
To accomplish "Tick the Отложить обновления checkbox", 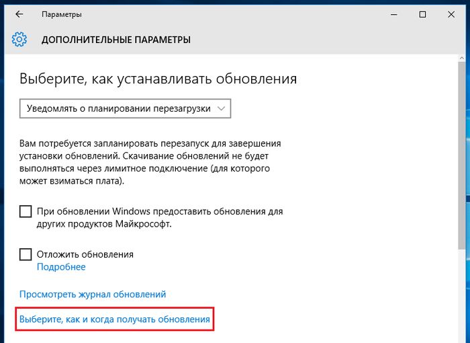I will coord(26,254).
